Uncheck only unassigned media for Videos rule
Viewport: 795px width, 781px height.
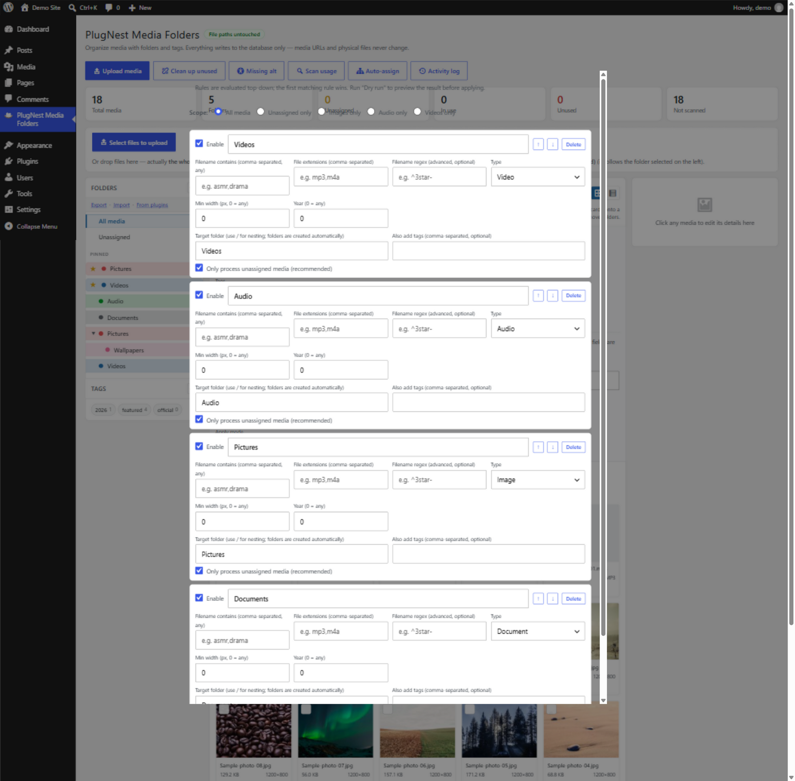click(x=199, y=268)
